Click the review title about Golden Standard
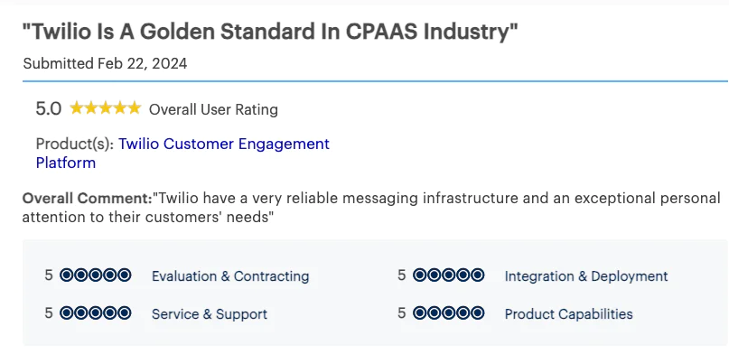This screenshot has width=729, height=354. coord(270,32)
